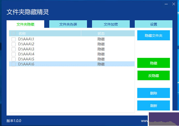Select the D:\AAA\3 row text
The image size is (179, 126).
[x=26, y=49]
